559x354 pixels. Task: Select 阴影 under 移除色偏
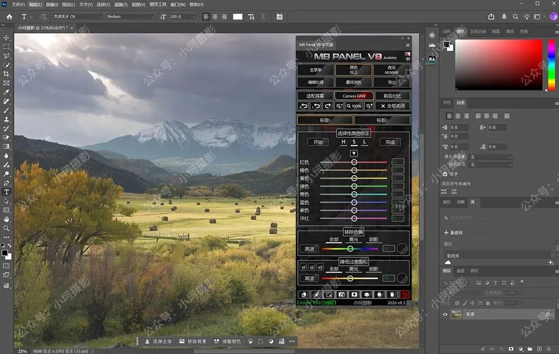pyautogui.click(x=373, y=240)
